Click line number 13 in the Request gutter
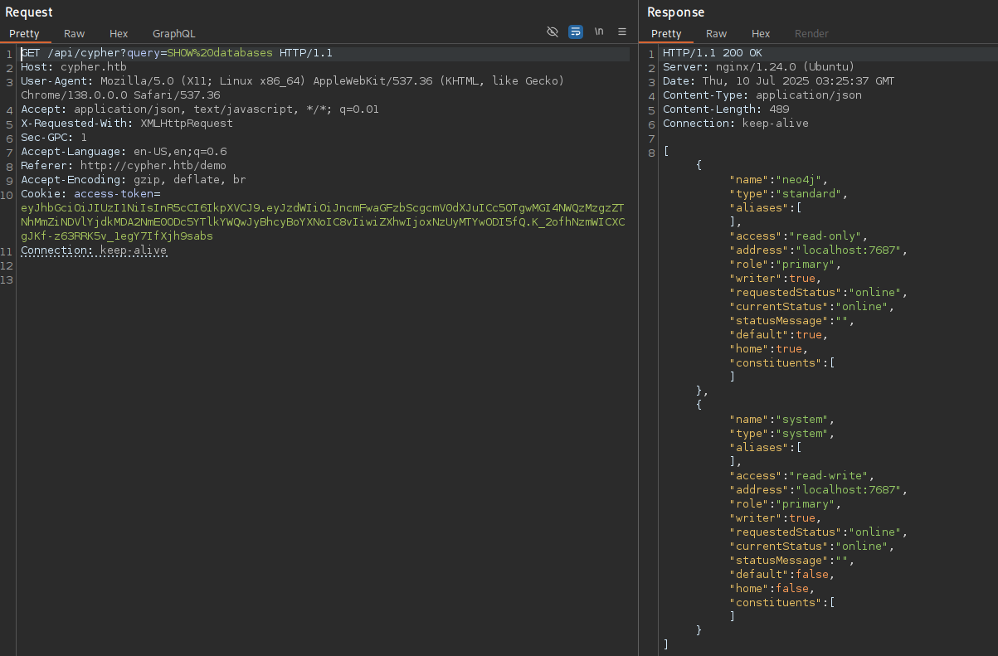 [x=7, y=279]
